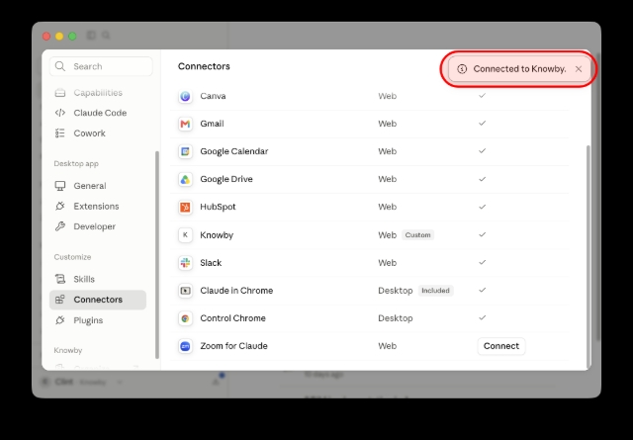Click the Canva connector name
The image size is (633, 440).
(214, 96)
